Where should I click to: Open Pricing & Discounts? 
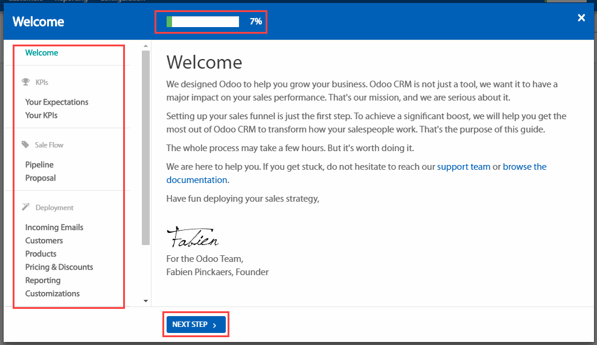click(59, 267)
